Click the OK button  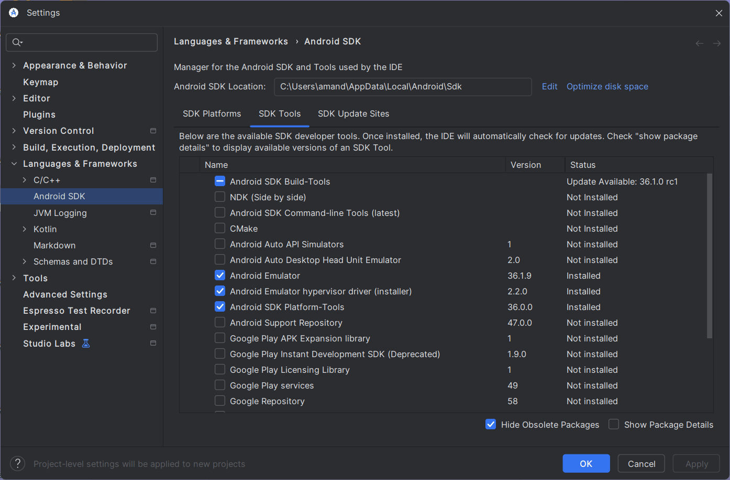pos(586,463)
